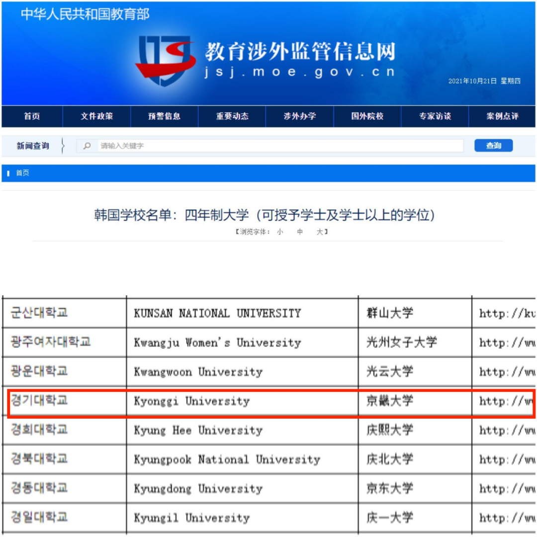Screen dimensions: 537x537
Task: Select the 경희대학교 cell
Action: (x=64, y=430)
